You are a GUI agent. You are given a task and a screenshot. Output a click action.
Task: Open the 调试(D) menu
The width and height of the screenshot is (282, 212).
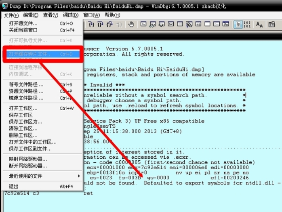(71, 15)
